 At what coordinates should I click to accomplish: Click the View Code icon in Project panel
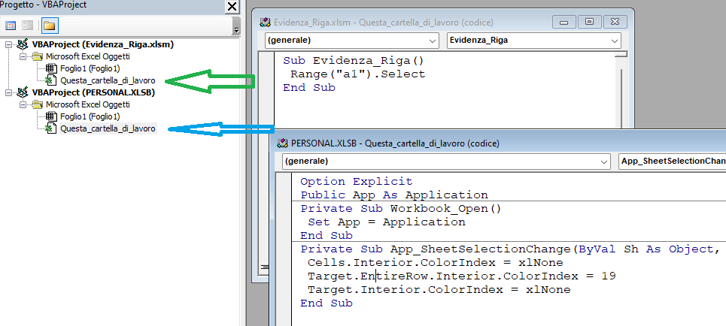click(11, 26)
